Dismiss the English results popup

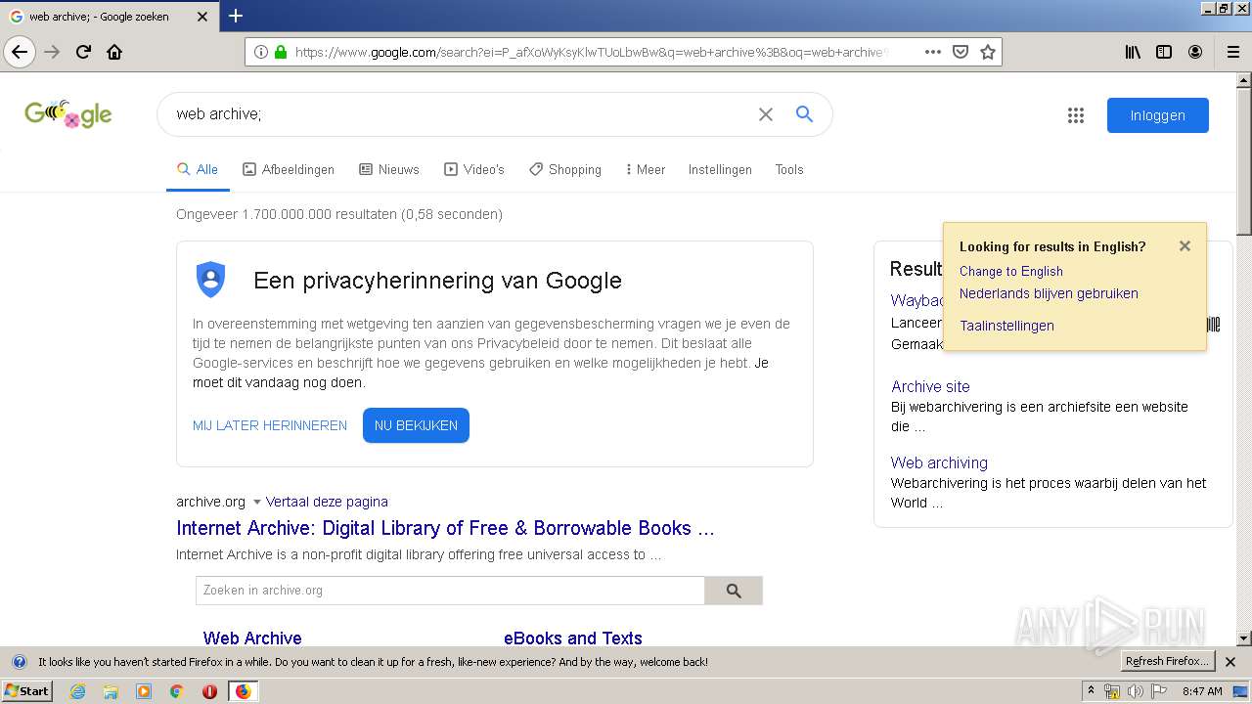(1185, 246)
